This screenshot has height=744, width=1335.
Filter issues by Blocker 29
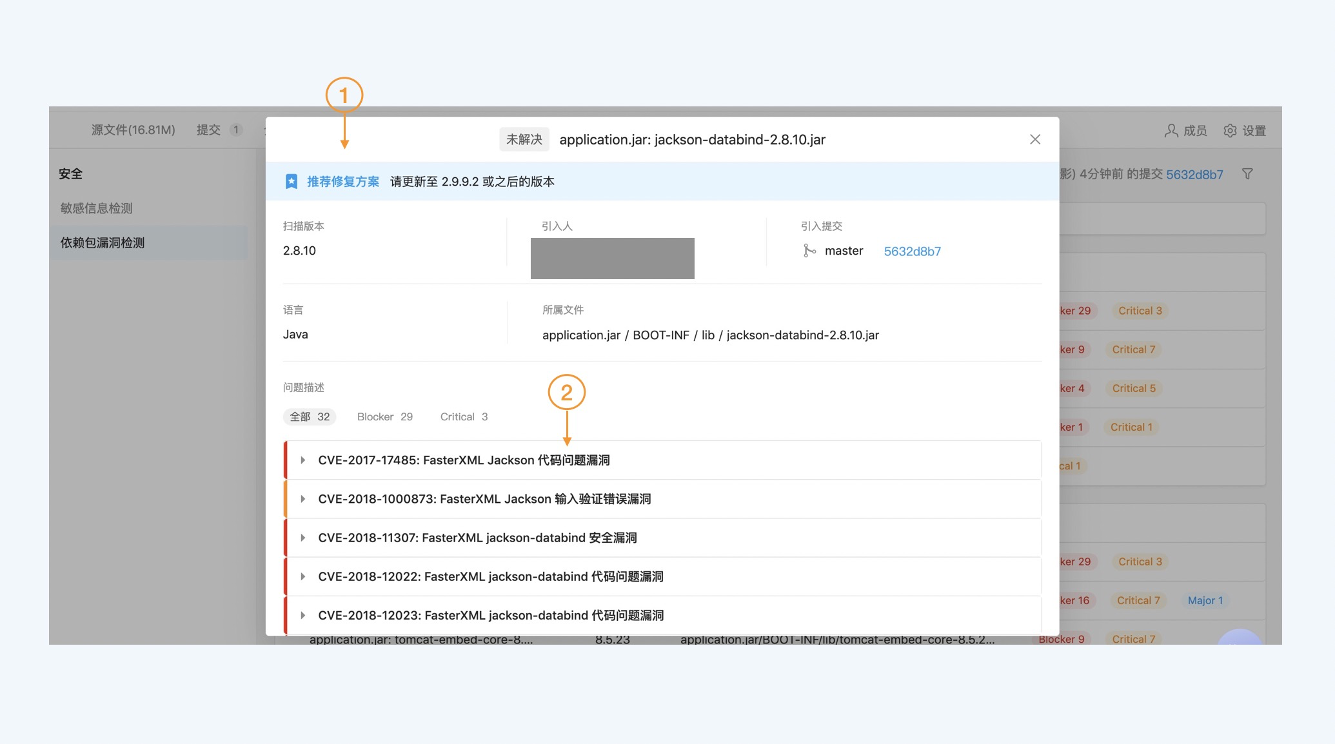tap(385, 416)
